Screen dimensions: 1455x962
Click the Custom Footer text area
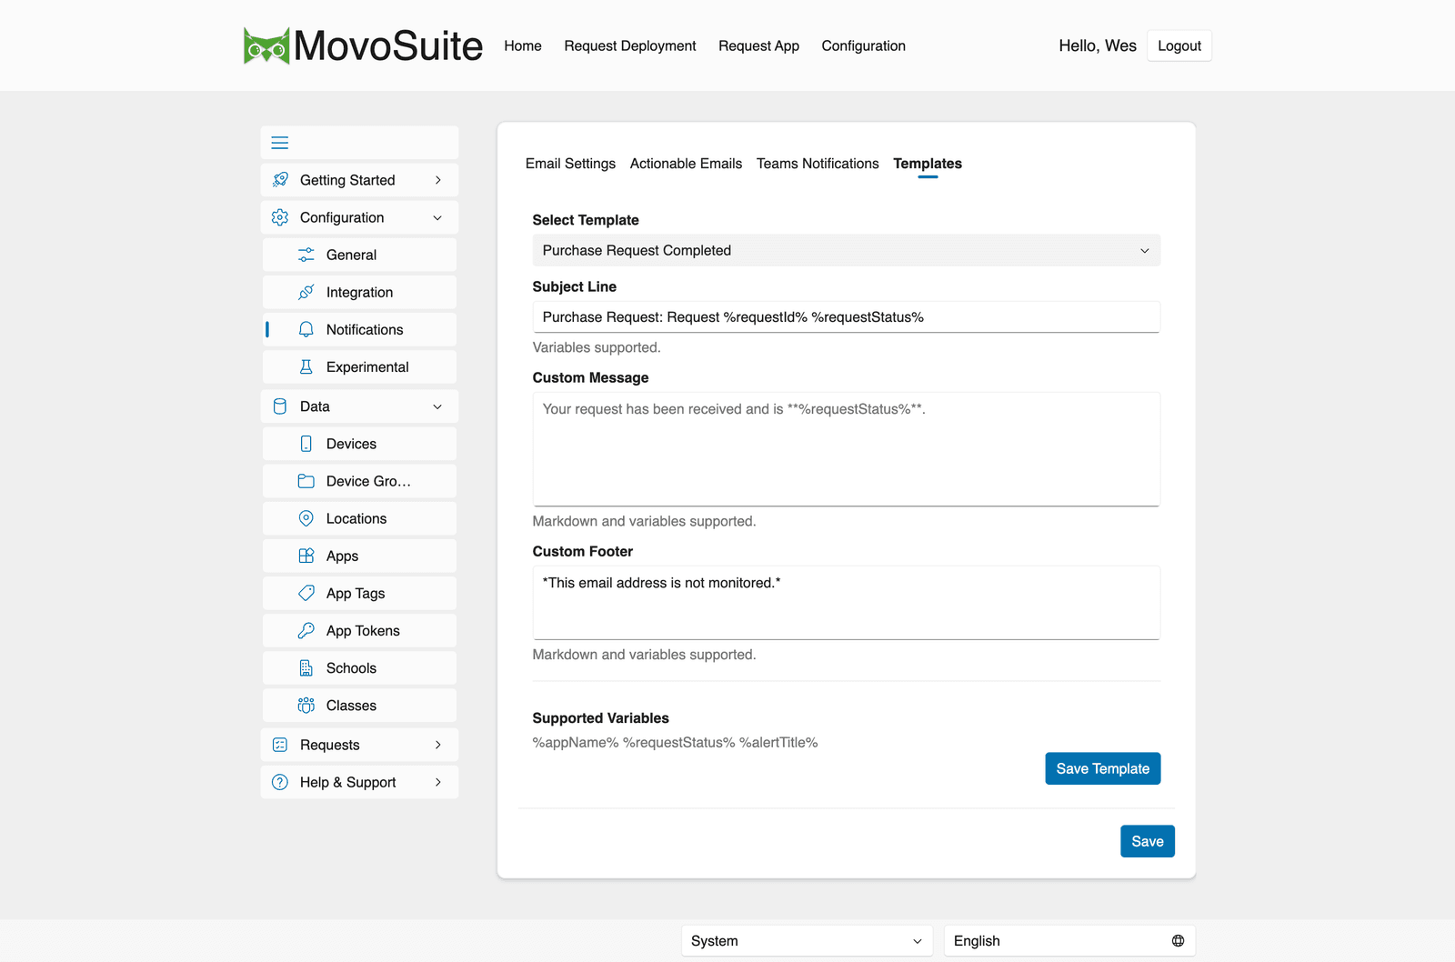(846, 603)
